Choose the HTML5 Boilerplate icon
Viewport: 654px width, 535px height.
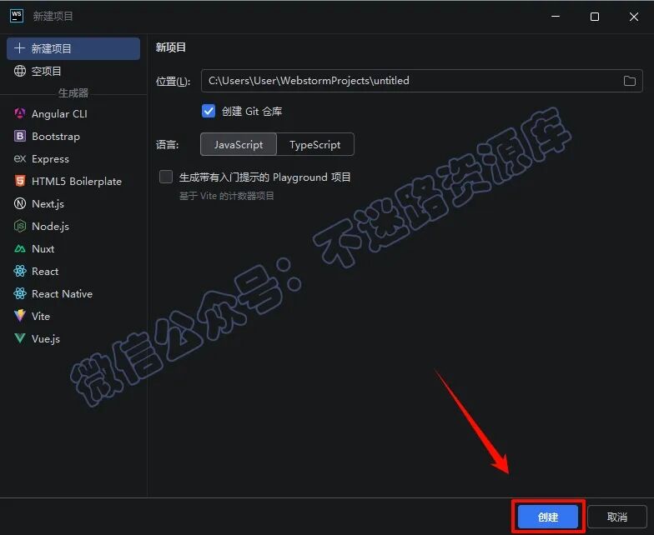tap(20, 181)
